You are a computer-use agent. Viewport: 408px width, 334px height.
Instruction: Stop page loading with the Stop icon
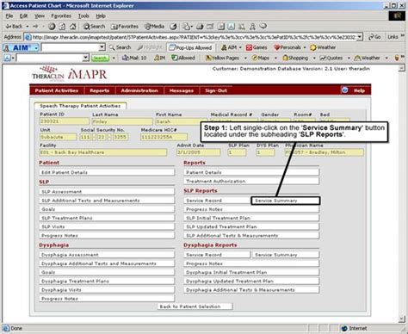tap(52, 27)
